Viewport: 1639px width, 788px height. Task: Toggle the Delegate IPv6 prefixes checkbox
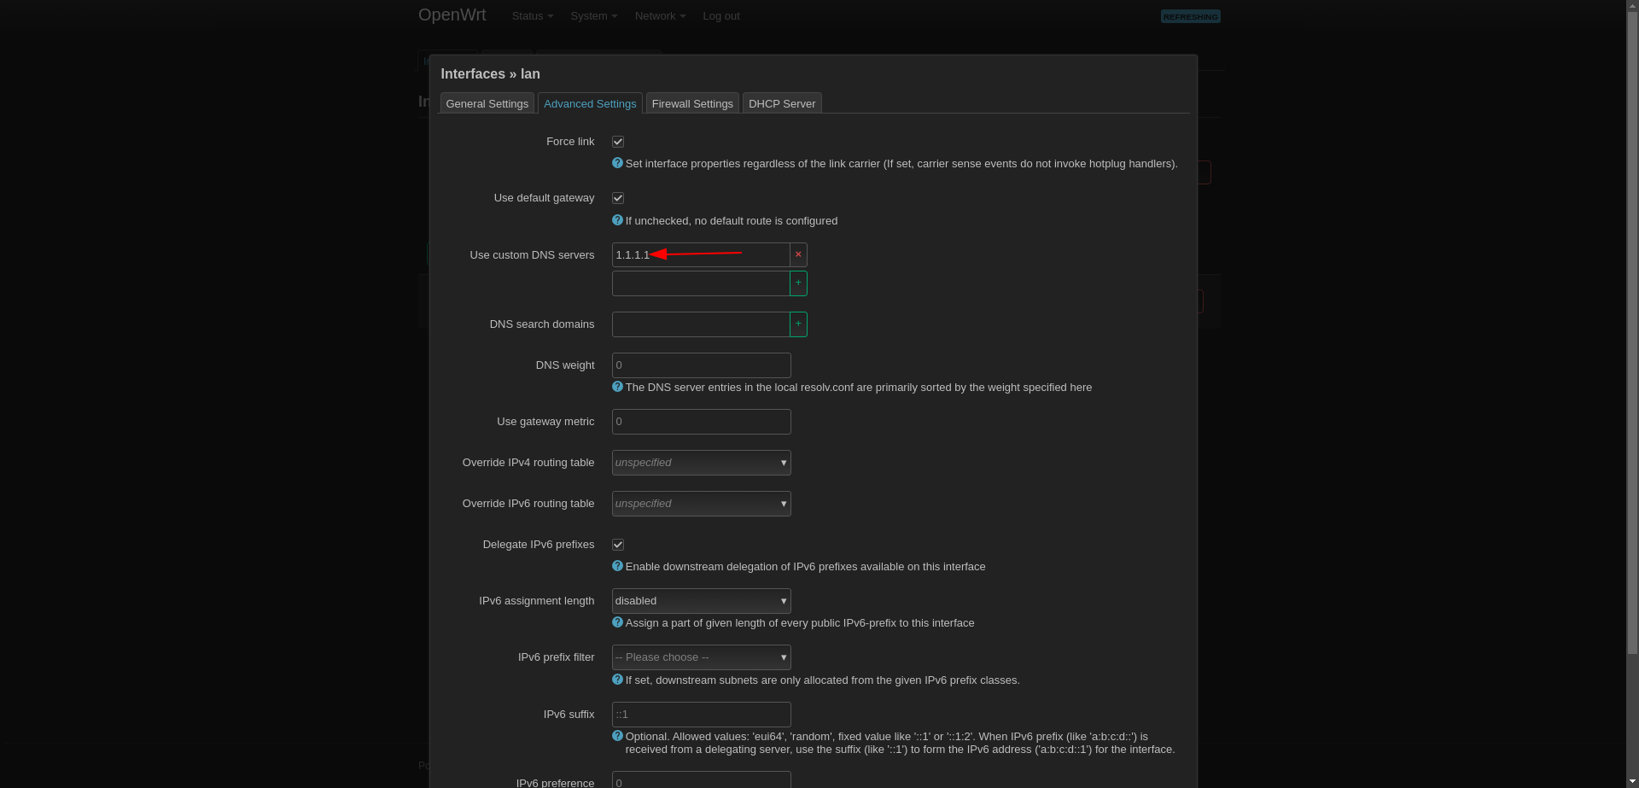[618, 545]
